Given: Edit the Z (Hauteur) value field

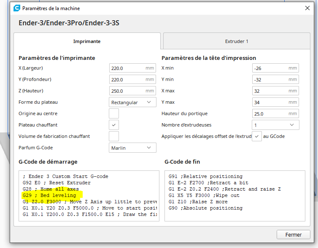Looking at the screenshot, I should click(132, 91).
